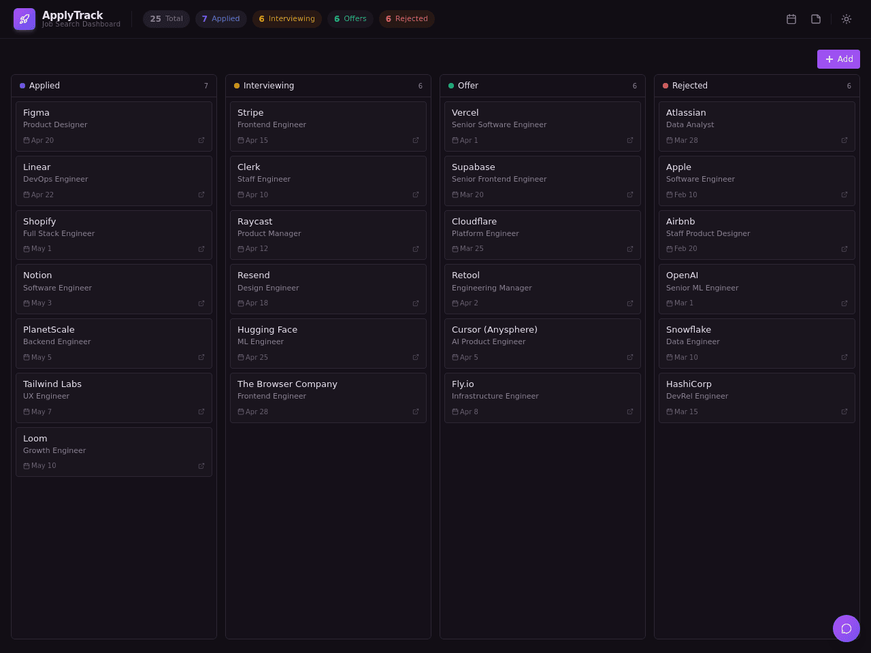The image size is (871, 653).
Task: Click the Add application button
Action: pos(838,59)
